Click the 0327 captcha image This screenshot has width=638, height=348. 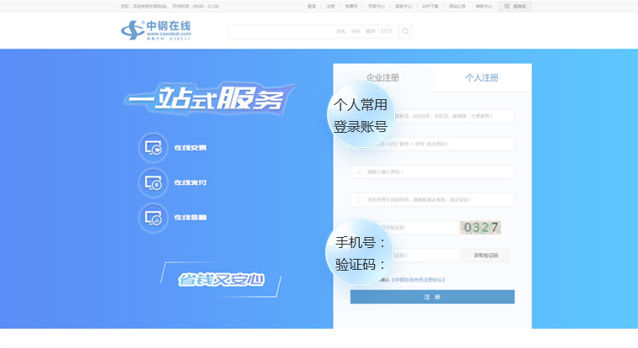pos(480,227)
